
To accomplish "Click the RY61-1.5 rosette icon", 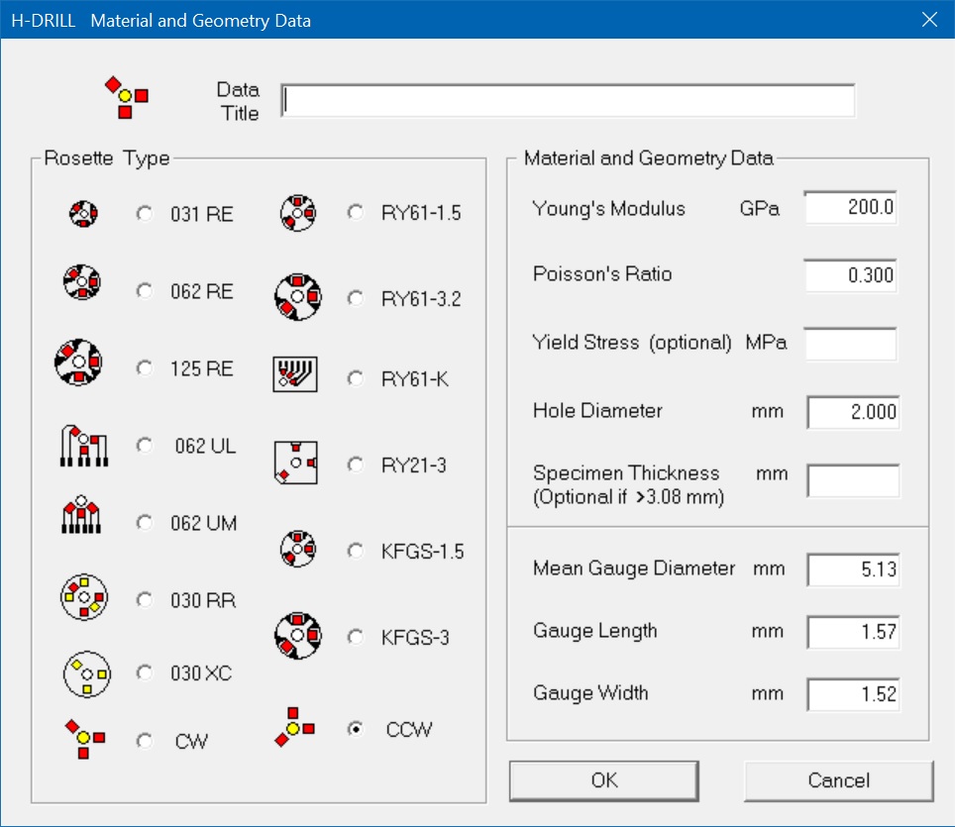I will pyautogui.click(x=298, y=213).
